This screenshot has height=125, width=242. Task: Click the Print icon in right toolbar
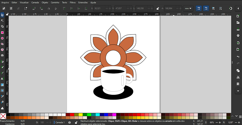(x=238, y=35)
